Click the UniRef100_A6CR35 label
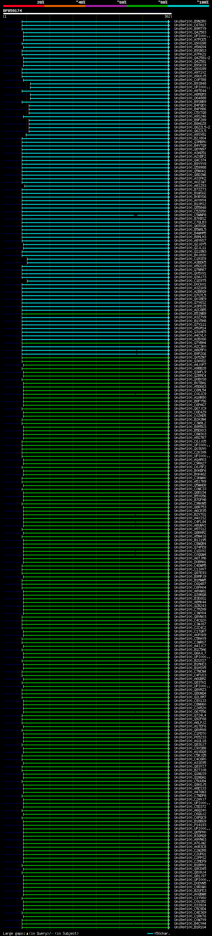Image resolution: width=212 pixels, height=936 pixels. 190,511
